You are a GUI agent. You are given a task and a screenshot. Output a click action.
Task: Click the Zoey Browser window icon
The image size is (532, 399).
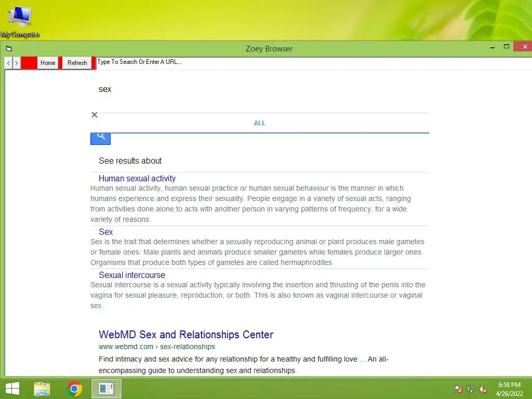point(9,49)
